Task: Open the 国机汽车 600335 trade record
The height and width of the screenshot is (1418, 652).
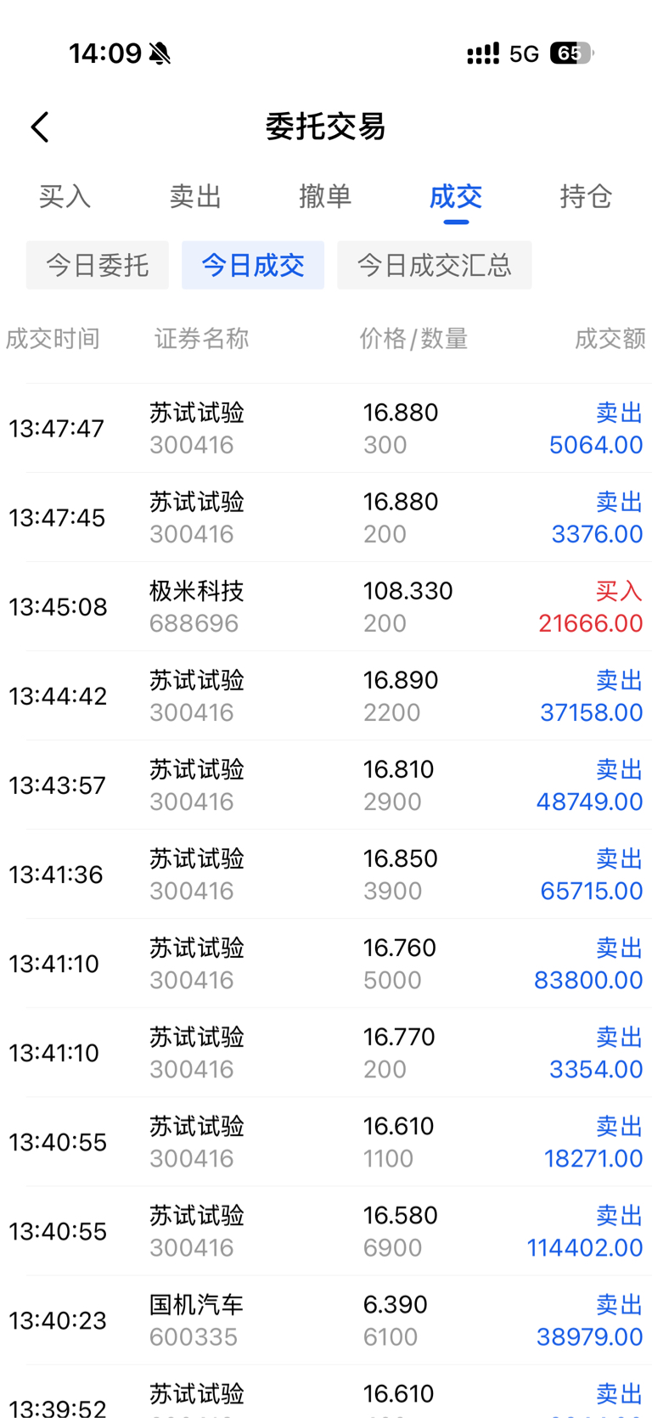Action: point(326,1320)
